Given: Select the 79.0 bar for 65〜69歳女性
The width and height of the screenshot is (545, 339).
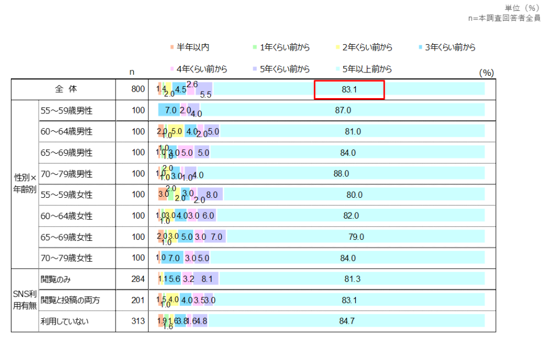Looking at the screenshot, I should click(x=356, y=237).
